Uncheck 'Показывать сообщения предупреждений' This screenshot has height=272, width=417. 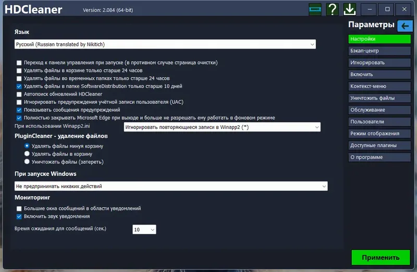tap(19, 110)
